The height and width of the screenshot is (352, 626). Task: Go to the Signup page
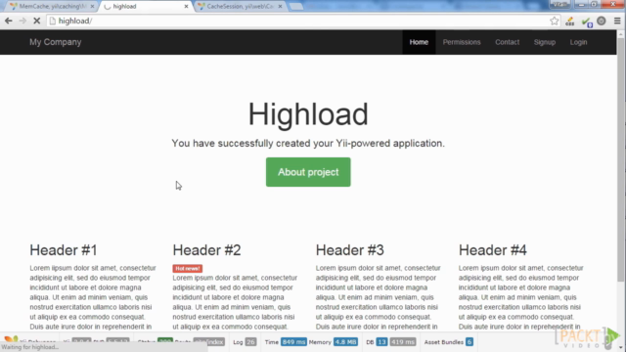[x=545, y=42]
